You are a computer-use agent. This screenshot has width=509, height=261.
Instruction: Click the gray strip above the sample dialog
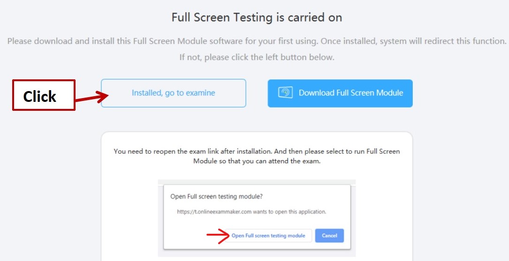pyautogui.click(x=257, y=182)
